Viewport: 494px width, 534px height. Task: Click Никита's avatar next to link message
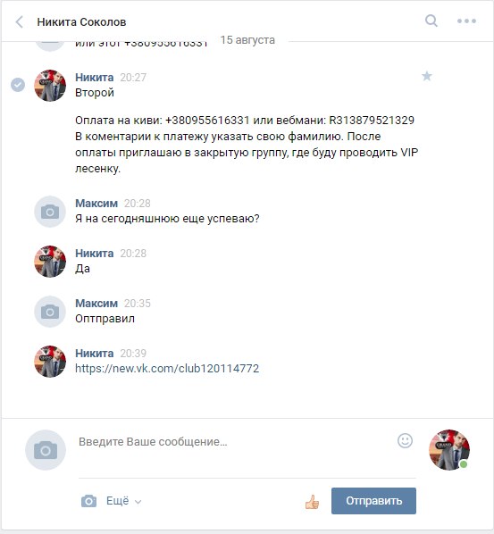pyautogui.click(x=50, y=362)
